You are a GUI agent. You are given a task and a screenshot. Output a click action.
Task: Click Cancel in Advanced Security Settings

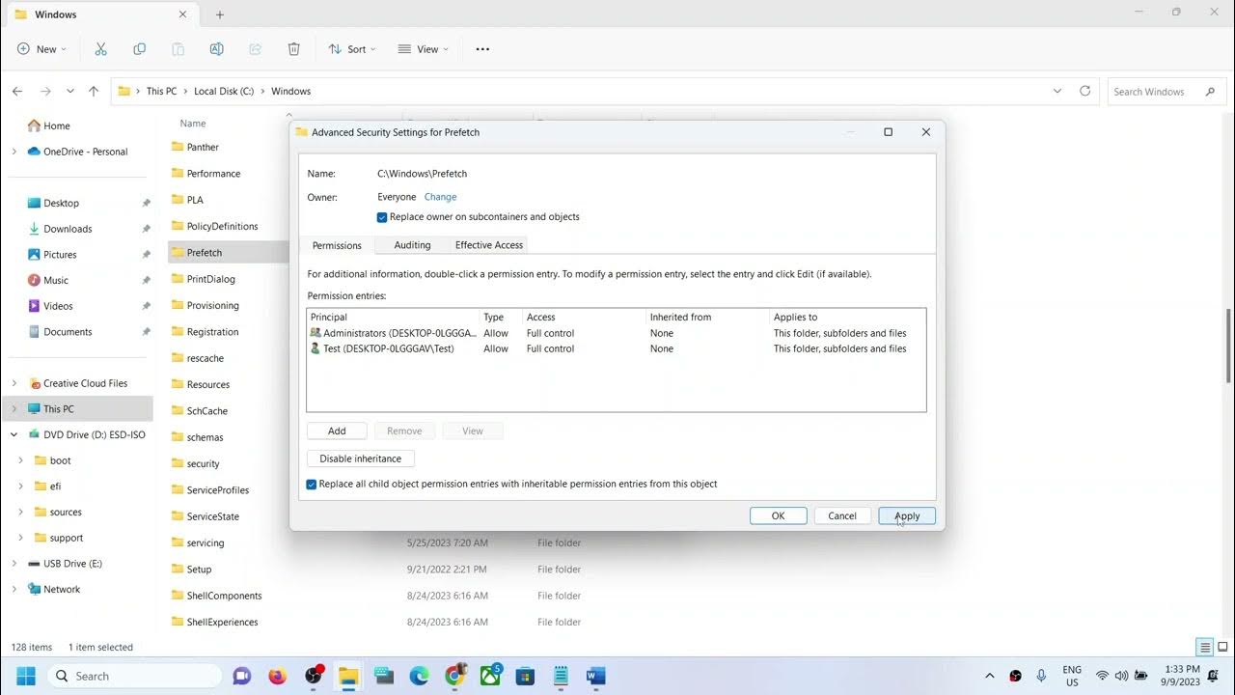click(842, 515)
